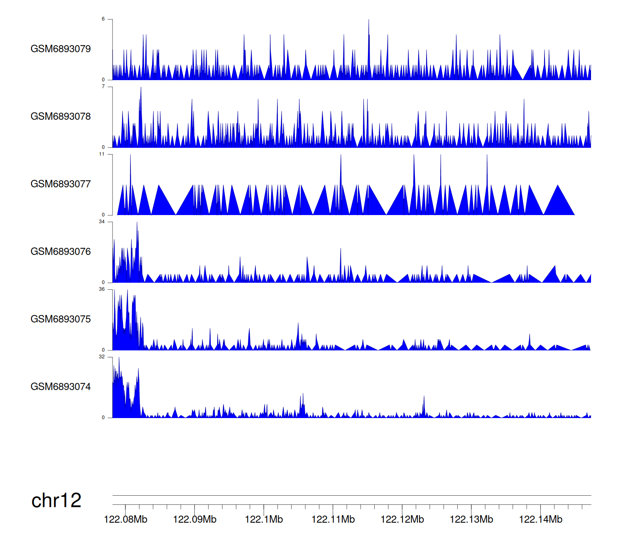
Task: Select the GSM6893076 track label
Action: point(61,252)
